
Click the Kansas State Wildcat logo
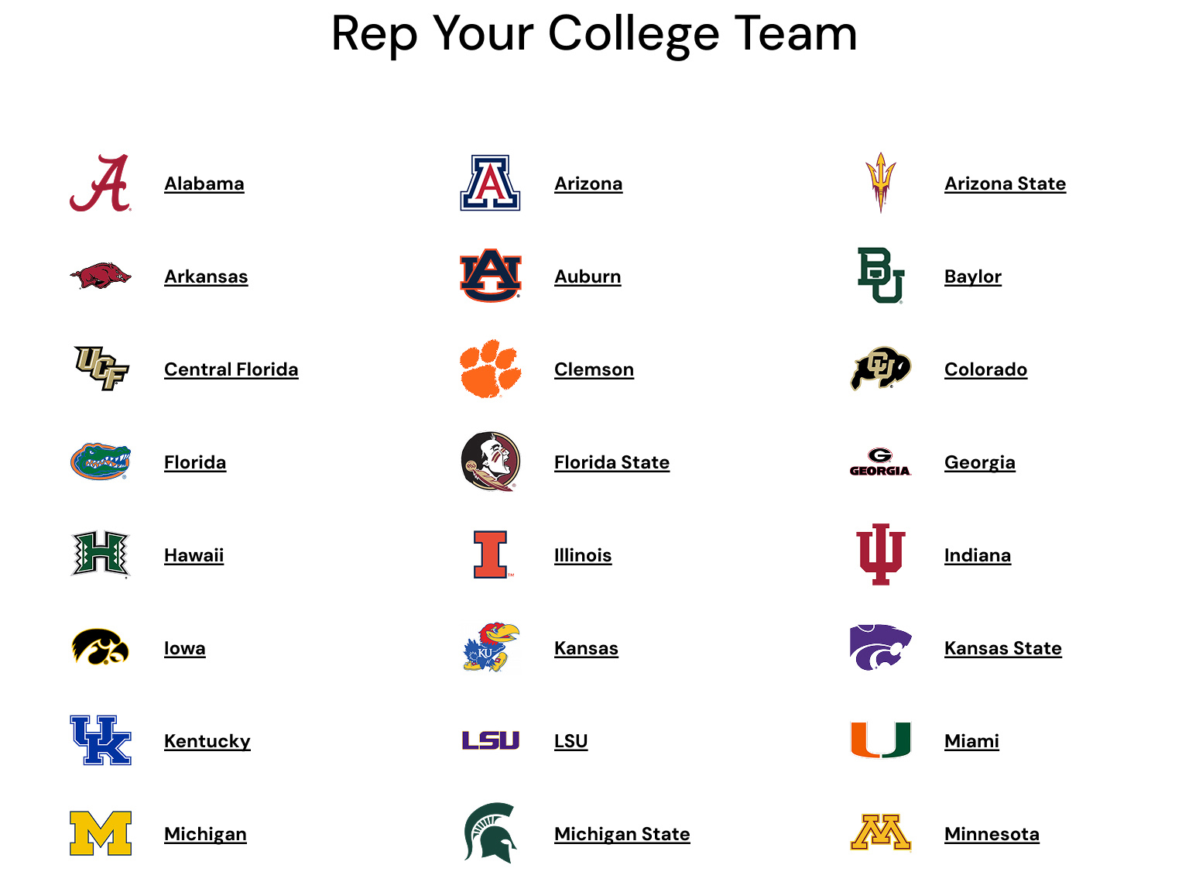point(881,648)
